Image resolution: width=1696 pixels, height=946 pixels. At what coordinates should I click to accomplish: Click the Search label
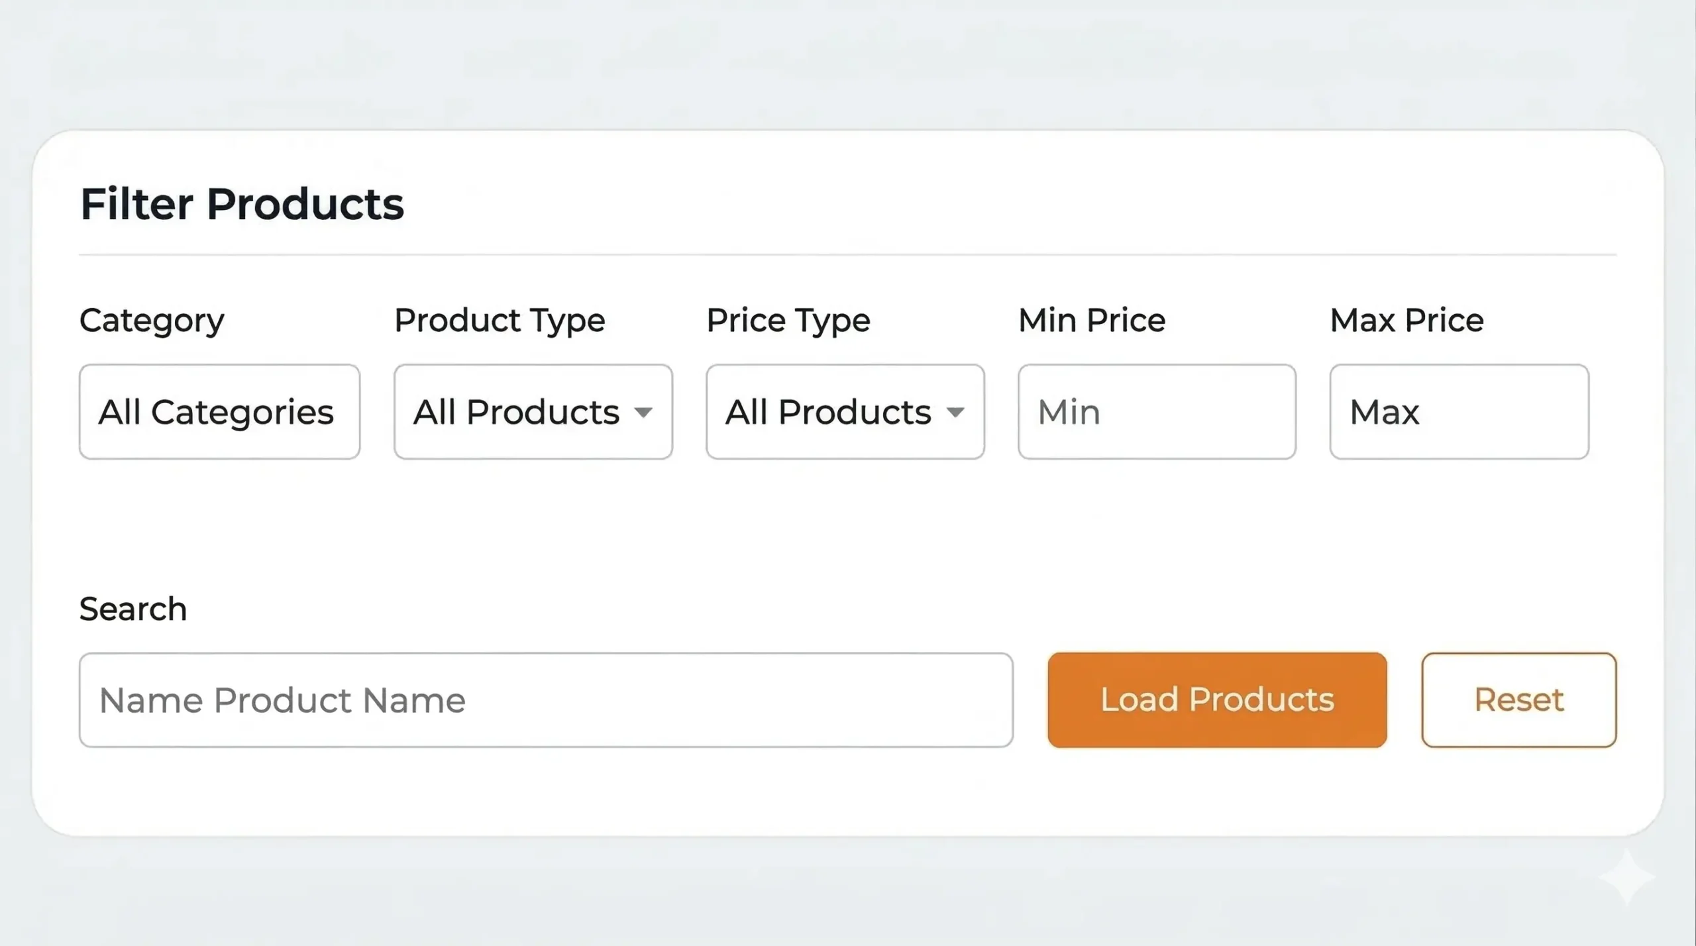(132, 607)
